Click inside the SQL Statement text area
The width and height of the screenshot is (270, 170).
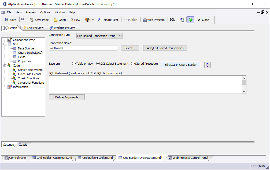tap(145, 85)
